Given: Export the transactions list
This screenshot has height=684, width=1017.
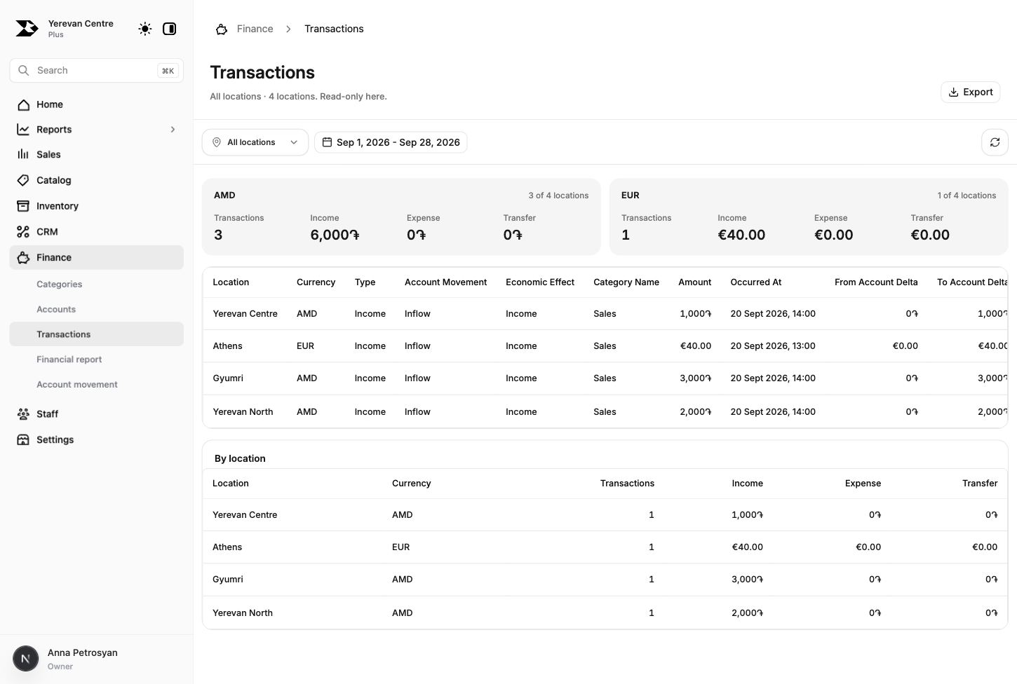Looking at the screenshot, I should (x=970, y=92).
